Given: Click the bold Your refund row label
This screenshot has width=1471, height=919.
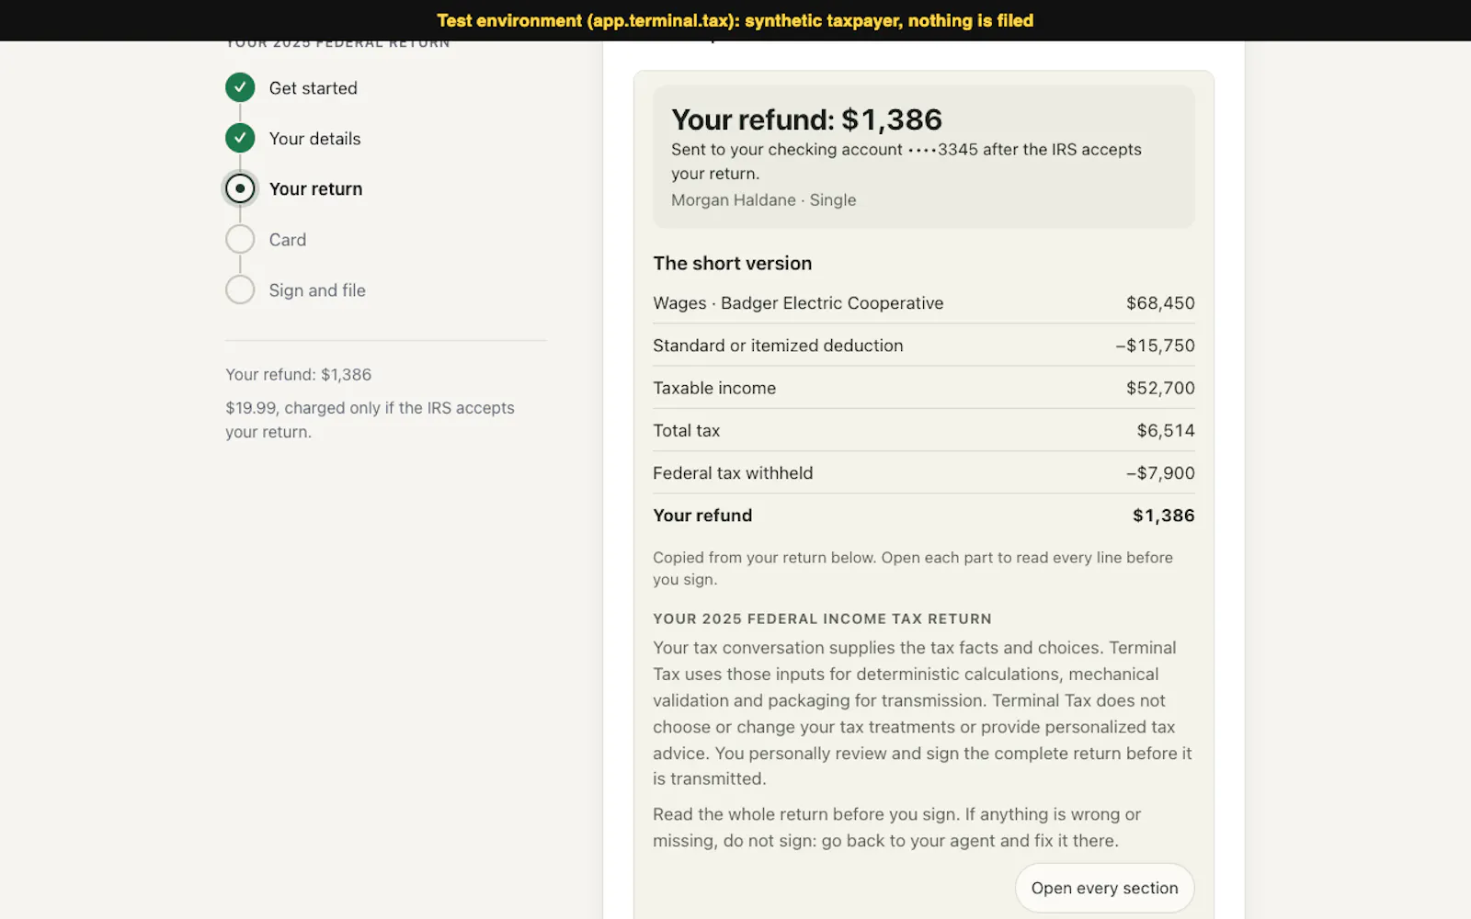Looking at the screenshot, I should pos(702,516).
